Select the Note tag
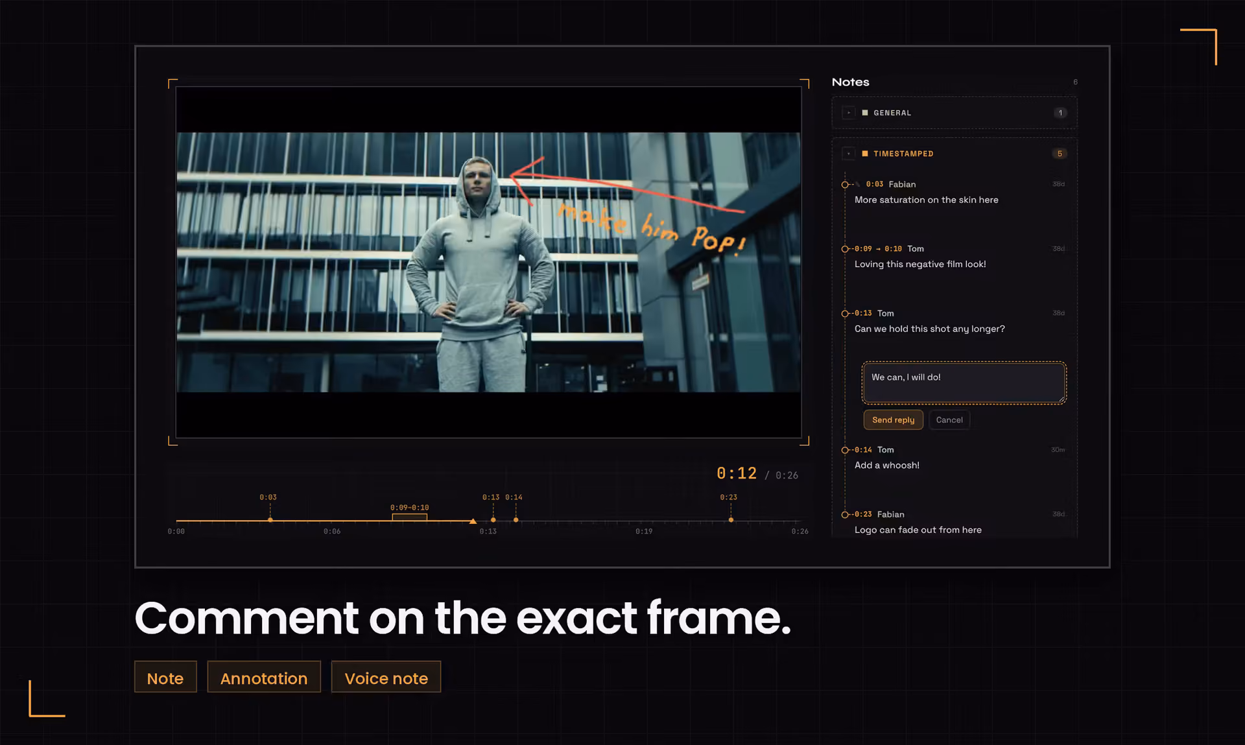The width and height of the screenshot is (1245, 745). tap(165, 678)
